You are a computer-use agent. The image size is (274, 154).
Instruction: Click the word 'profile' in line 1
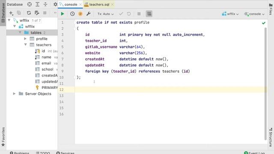[142, 22]
